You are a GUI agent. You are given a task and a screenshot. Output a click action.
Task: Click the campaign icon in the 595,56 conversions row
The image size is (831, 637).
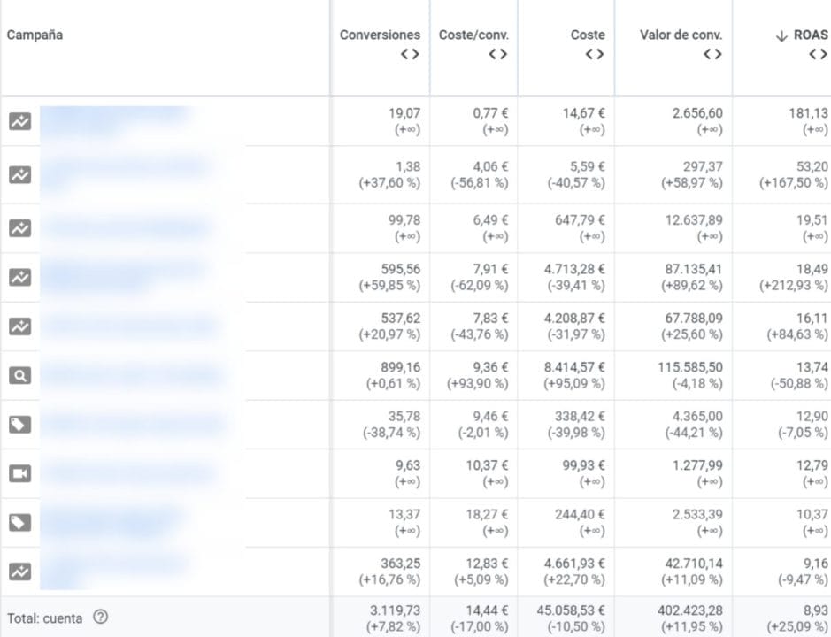(x=19, y=277)
